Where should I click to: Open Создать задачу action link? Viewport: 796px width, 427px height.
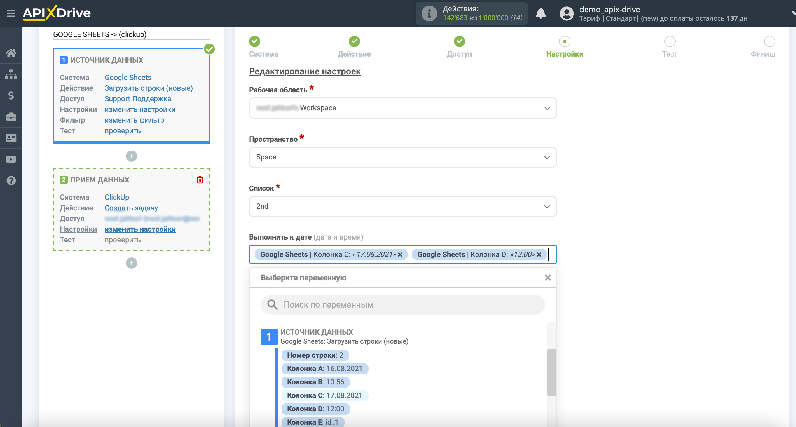click(131, 208)
